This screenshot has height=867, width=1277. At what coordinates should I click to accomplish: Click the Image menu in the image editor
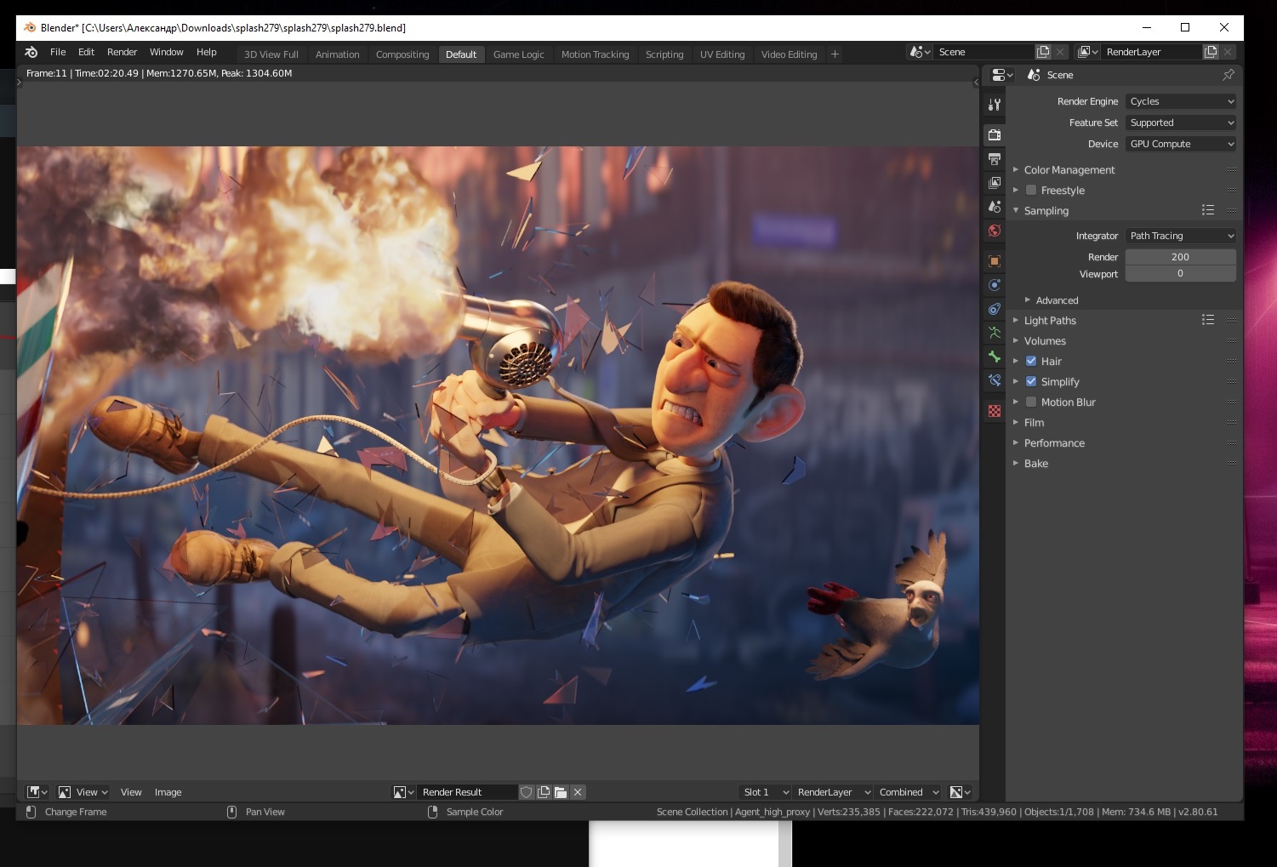point(168,792)
